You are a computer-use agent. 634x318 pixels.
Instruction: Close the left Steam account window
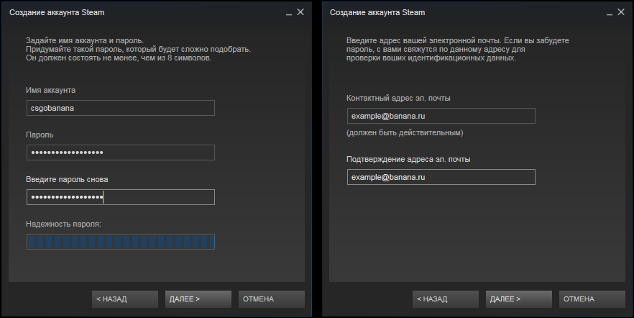300,12
